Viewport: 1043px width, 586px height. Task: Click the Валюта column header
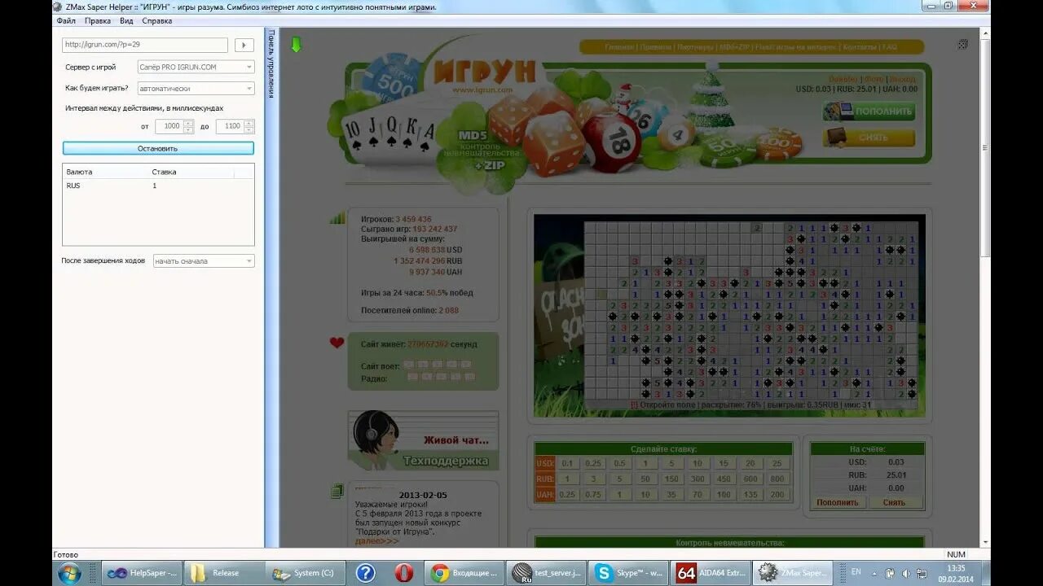pyautogui.click(x=106, y=172)
